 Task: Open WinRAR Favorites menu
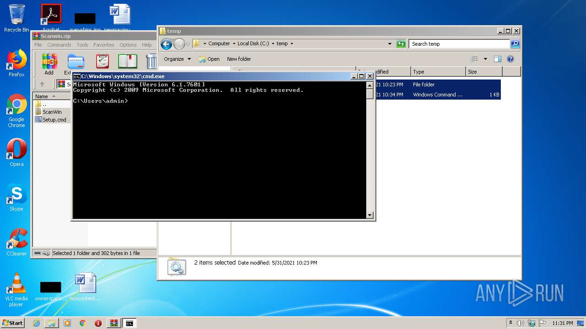pyautogui.click(x=104, y=45)
